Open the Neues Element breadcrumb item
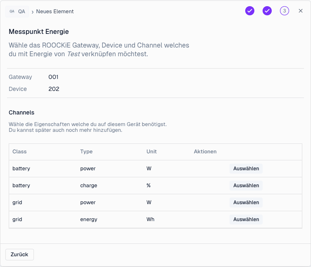 click(x=55, y=12)
